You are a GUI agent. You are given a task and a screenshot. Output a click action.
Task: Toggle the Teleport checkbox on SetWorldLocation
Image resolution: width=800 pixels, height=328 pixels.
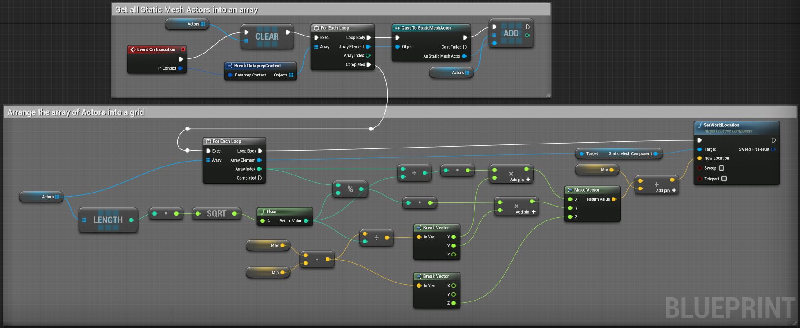tap(724, 179)
